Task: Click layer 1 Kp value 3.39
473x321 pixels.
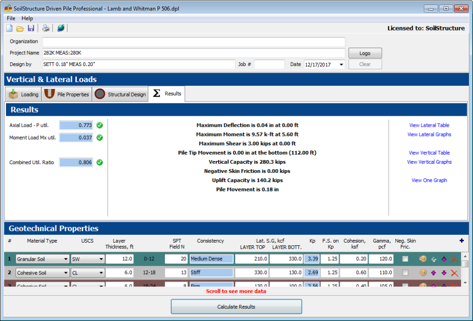Action: 312,259
